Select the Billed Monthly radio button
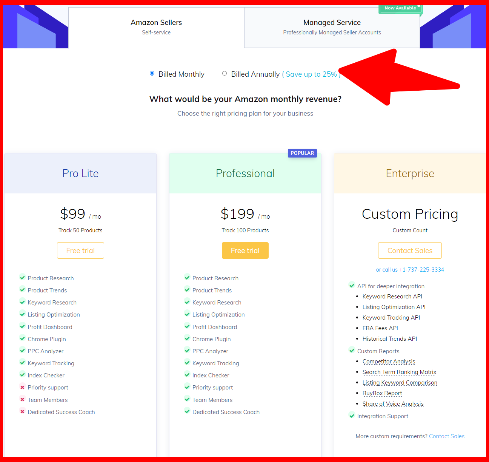489x462 pixels. pyautogui.click(x=152, y=73)
